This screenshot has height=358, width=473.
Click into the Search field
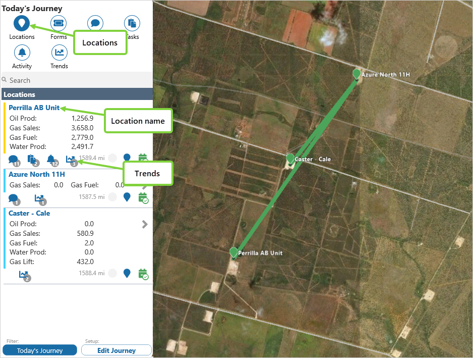point(77,80)
